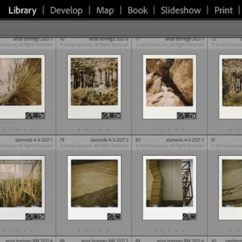Image resolution: width=242 pixels, height=242 pixels.
Task: Open the Slideshow module
Action: pyautogui.click(x=181, y=11)
